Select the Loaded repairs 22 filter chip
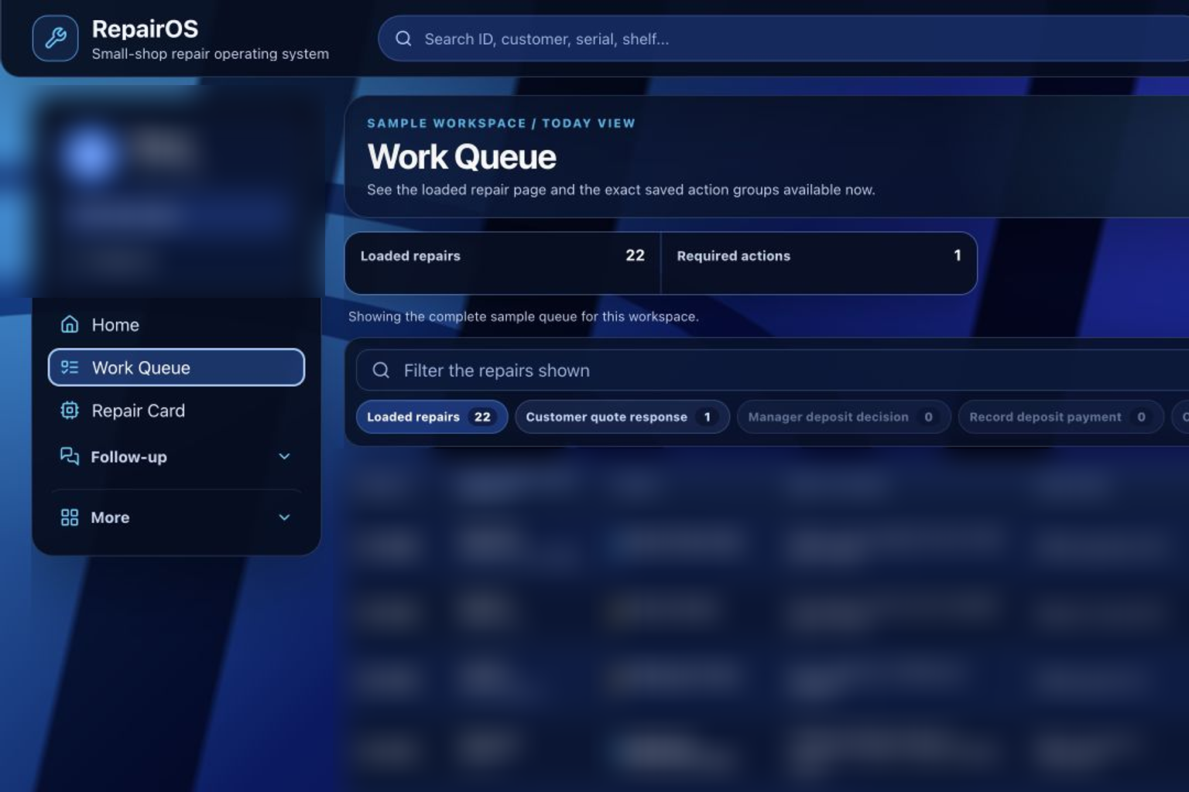This screenshot has height=792, width=1189. coord(432,417)
